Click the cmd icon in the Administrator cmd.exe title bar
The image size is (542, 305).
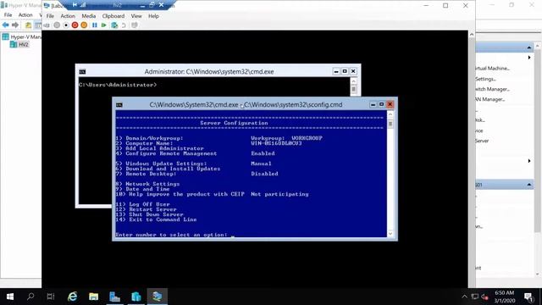coord(82,71)
